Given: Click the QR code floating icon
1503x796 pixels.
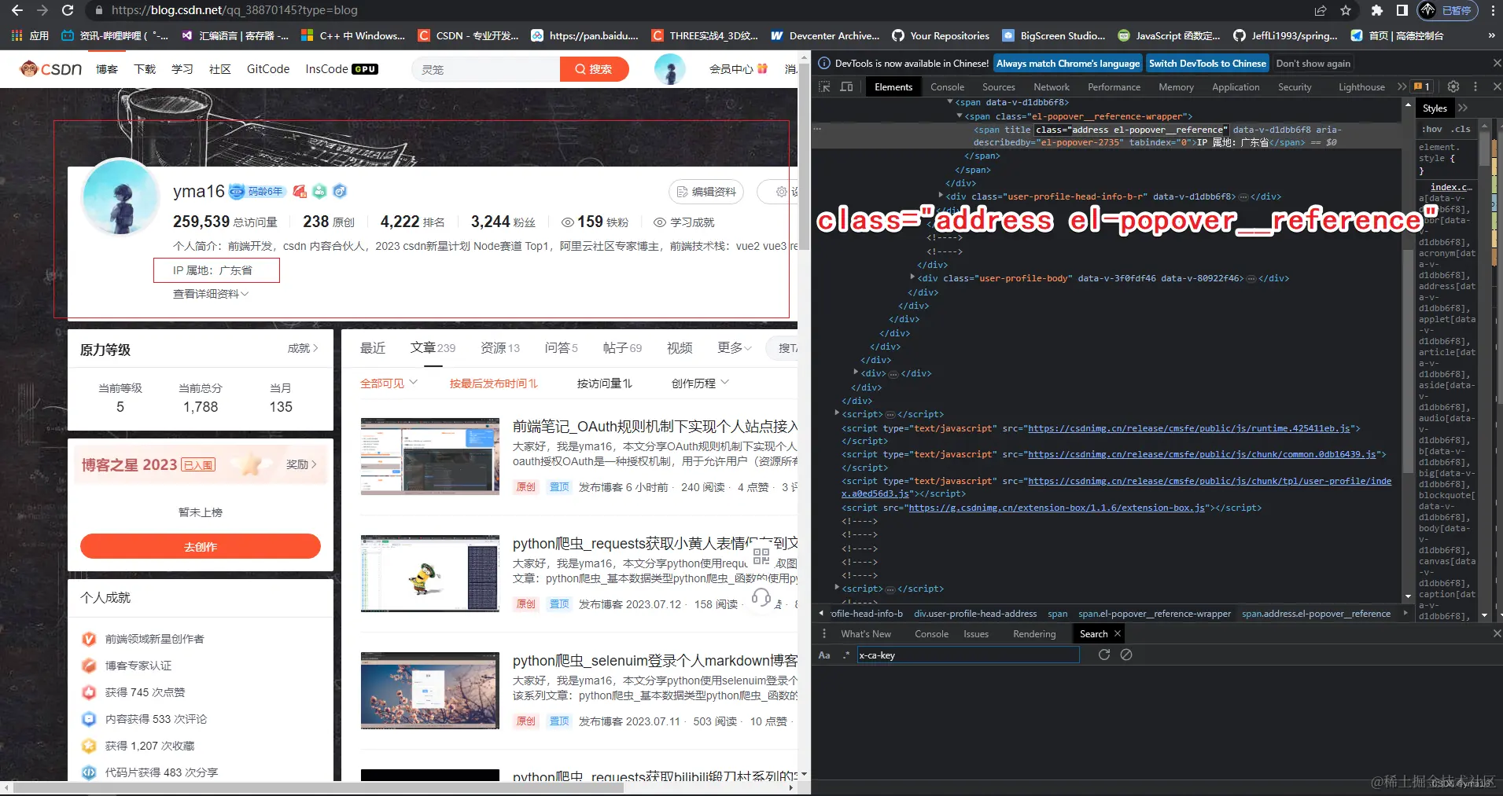Looking at the screenshot, I should tap(761, 556).
